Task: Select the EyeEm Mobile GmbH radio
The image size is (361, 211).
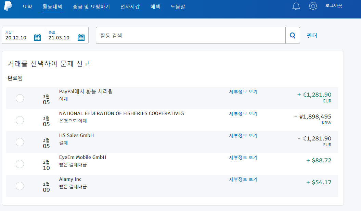Action: (x=20, y=164)
